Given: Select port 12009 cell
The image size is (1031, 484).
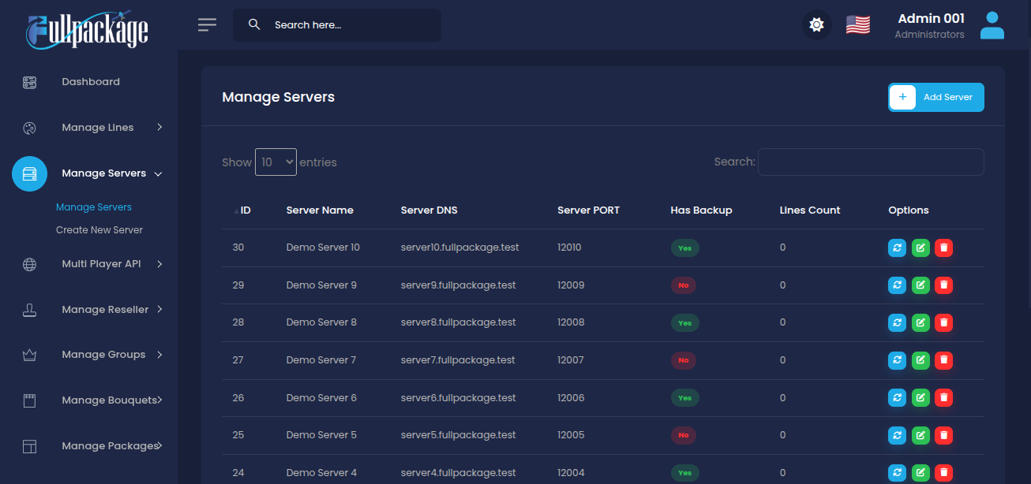Looking at the screenshot, I should click(x=571, y=285).
